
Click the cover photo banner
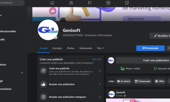point(101,14)
